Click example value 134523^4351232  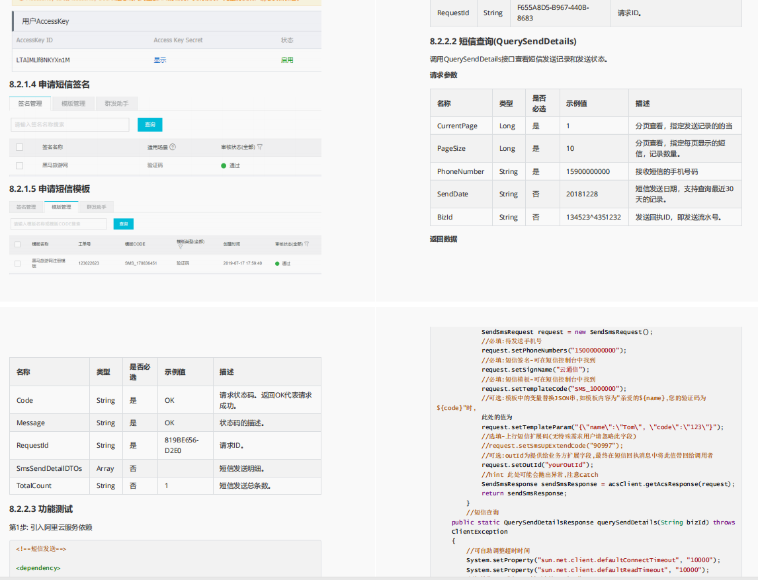tap(594, 217)
